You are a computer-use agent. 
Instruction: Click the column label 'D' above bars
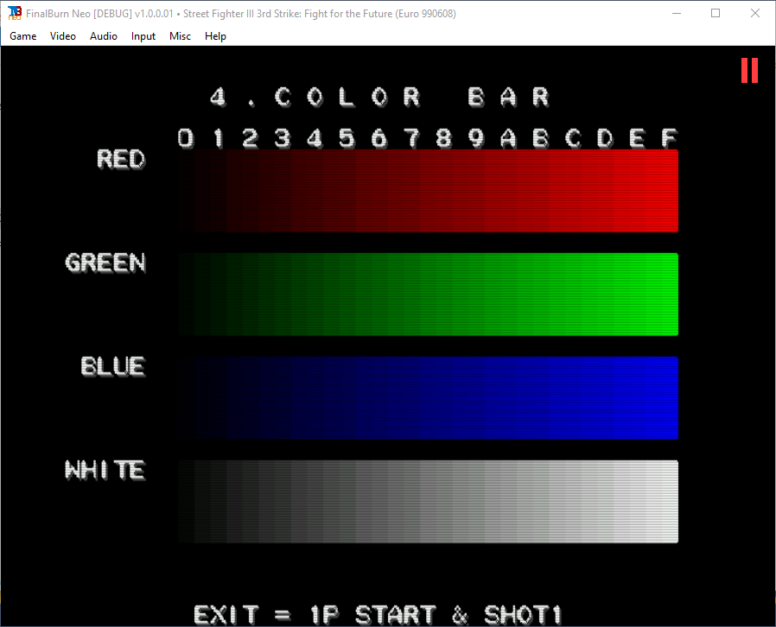point(605,138)
